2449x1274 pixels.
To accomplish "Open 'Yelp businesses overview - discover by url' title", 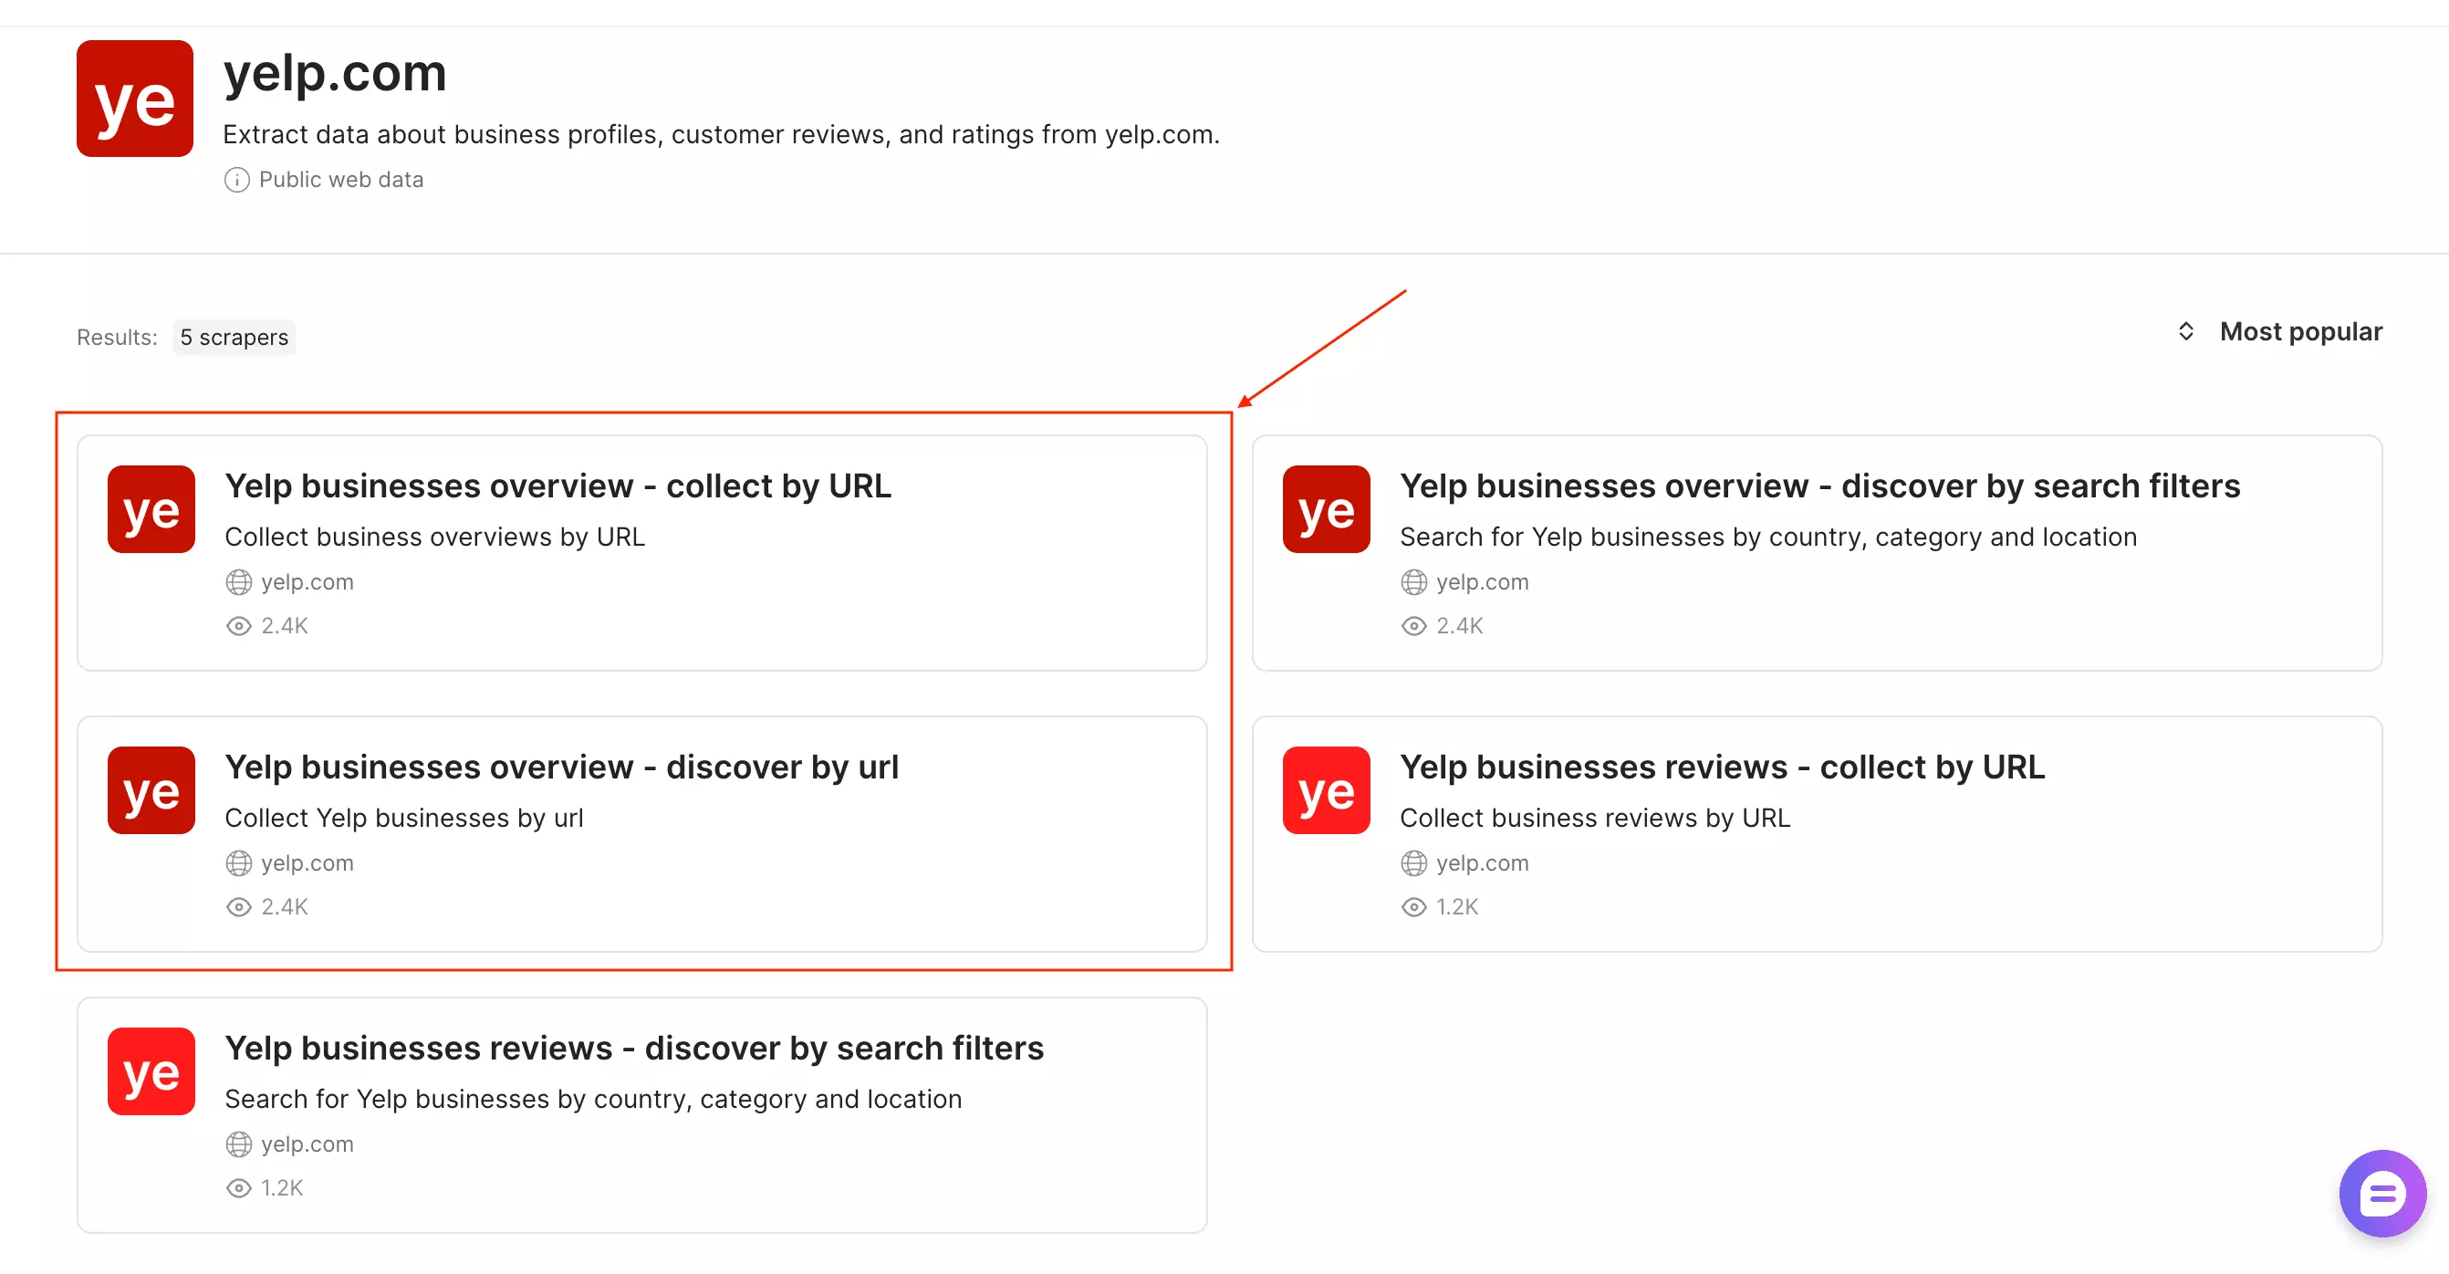I will (x=562, y=768).
